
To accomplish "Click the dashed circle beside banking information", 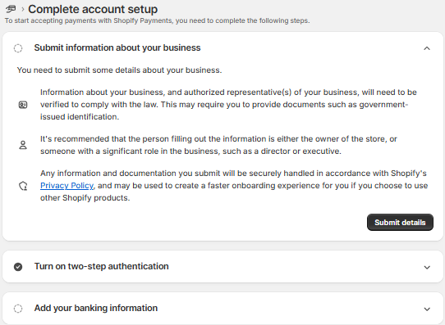I will tap(18, 309).
